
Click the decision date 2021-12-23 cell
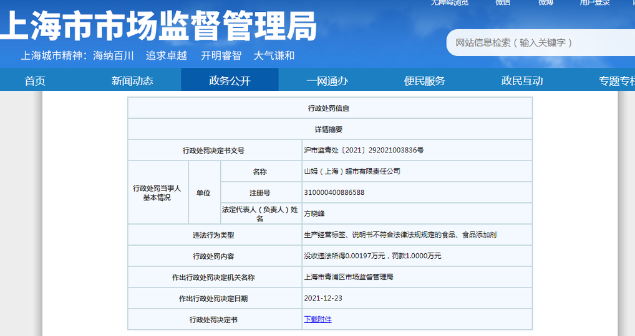tap(322, 298)
